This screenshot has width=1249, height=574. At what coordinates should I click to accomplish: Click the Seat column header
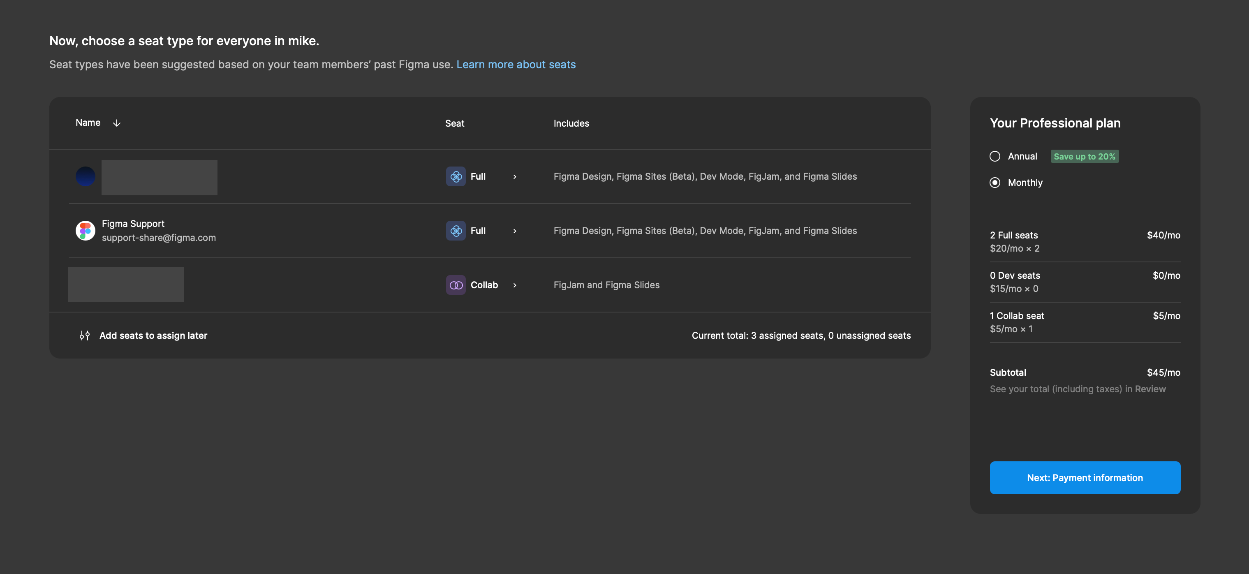coord(454,123)
